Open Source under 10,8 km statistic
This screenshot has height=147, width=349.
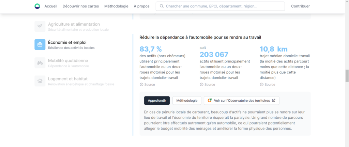267,85
